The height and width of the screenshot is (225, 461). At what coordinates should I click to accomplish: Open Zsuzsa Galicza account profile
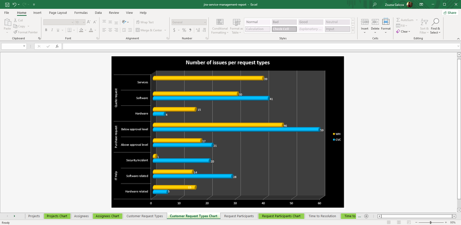pos(398,5)
